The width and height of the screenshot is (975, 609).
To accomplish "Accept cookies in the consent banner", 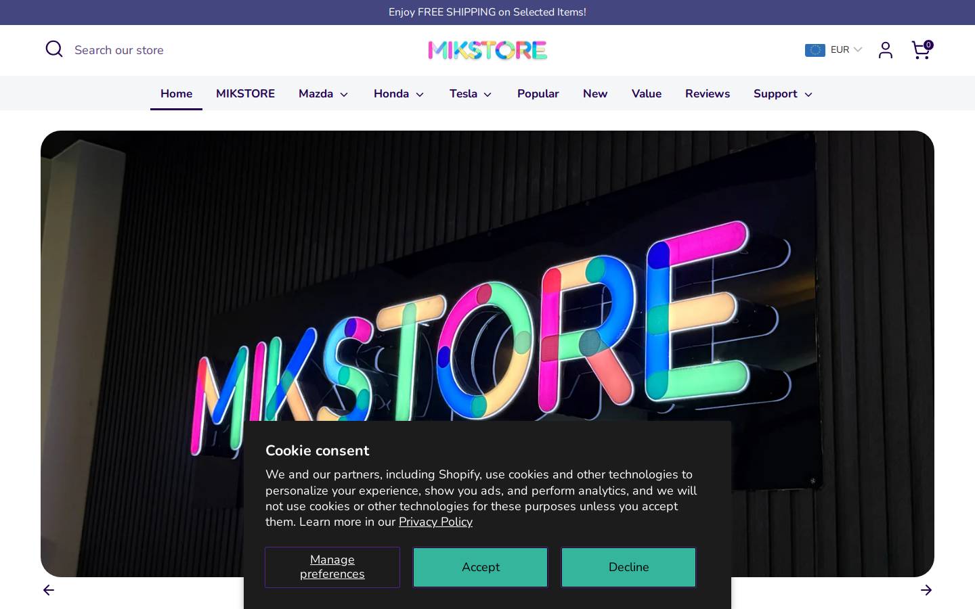I will (481, 567).
